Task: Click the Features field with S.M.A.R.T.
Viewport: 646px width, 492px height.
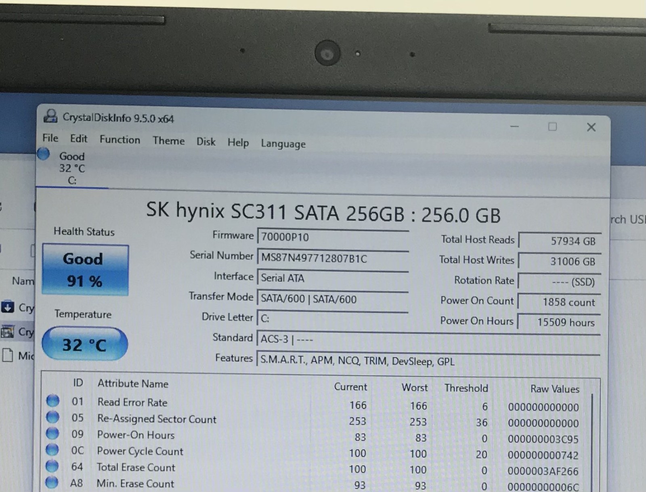Action: click(428, 360)
